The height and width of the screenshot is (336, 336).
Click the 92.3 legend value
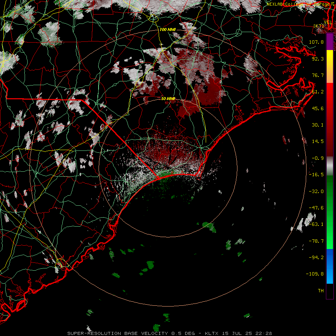click(x=318, y=59)
